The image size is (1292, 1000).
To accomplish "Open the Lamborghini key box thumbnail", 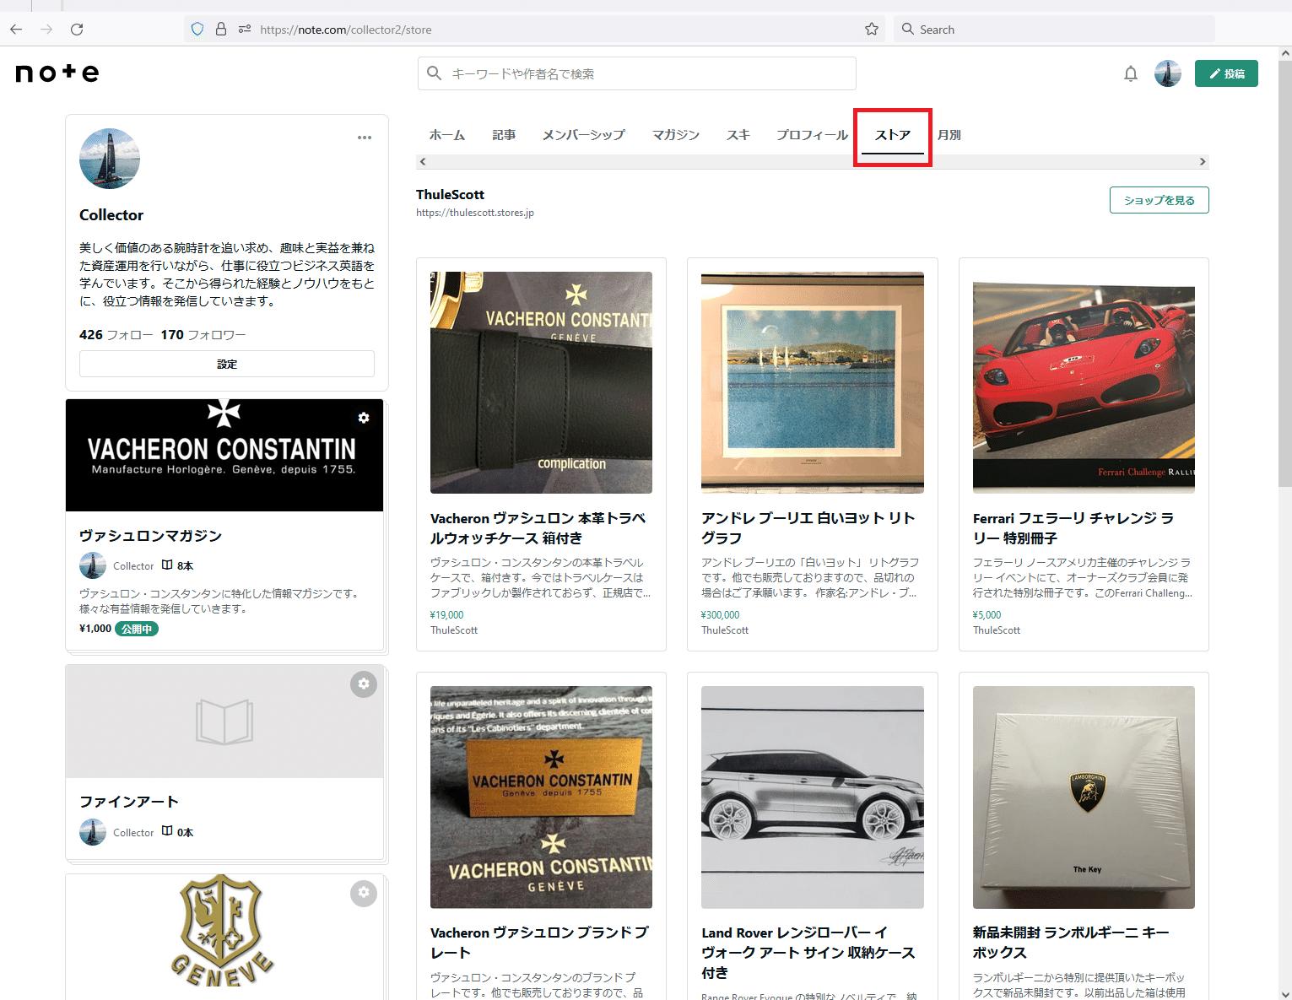I will (x=1084, y=797).
